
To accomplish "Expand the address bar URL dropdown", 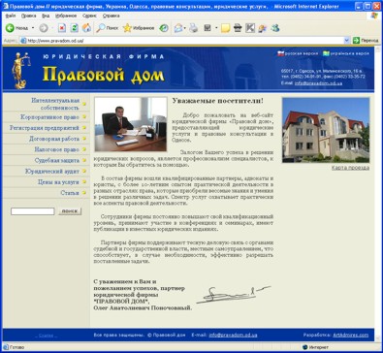I will pos(346,41).
